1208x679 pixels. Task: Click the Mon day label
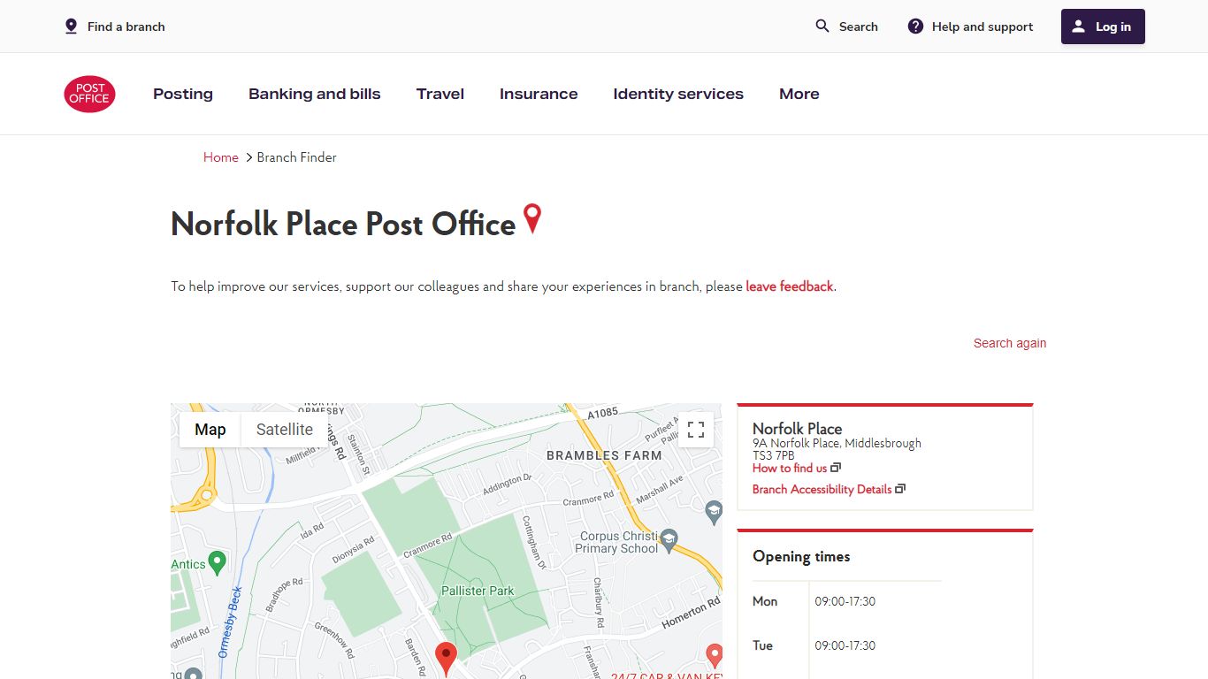coord(765,601)
